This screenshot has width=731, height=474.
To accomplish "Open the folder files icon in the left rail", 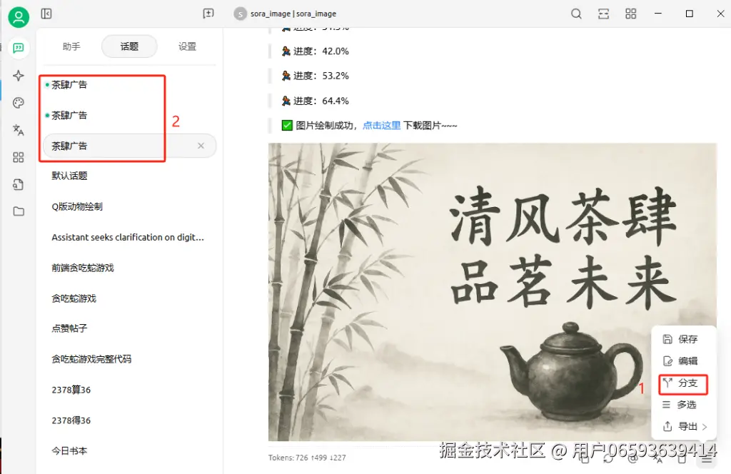I will coord(18,211).
